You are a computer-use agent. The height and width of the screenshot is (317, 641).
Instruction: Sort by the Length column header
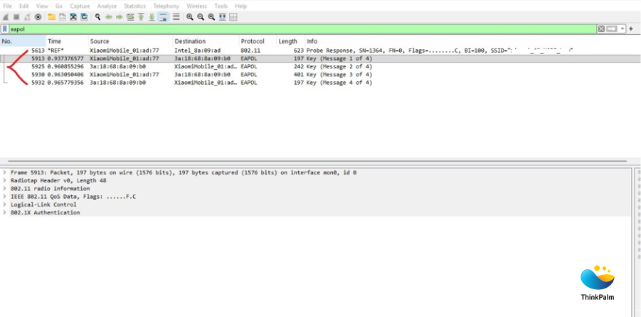(x=291, y=41)
